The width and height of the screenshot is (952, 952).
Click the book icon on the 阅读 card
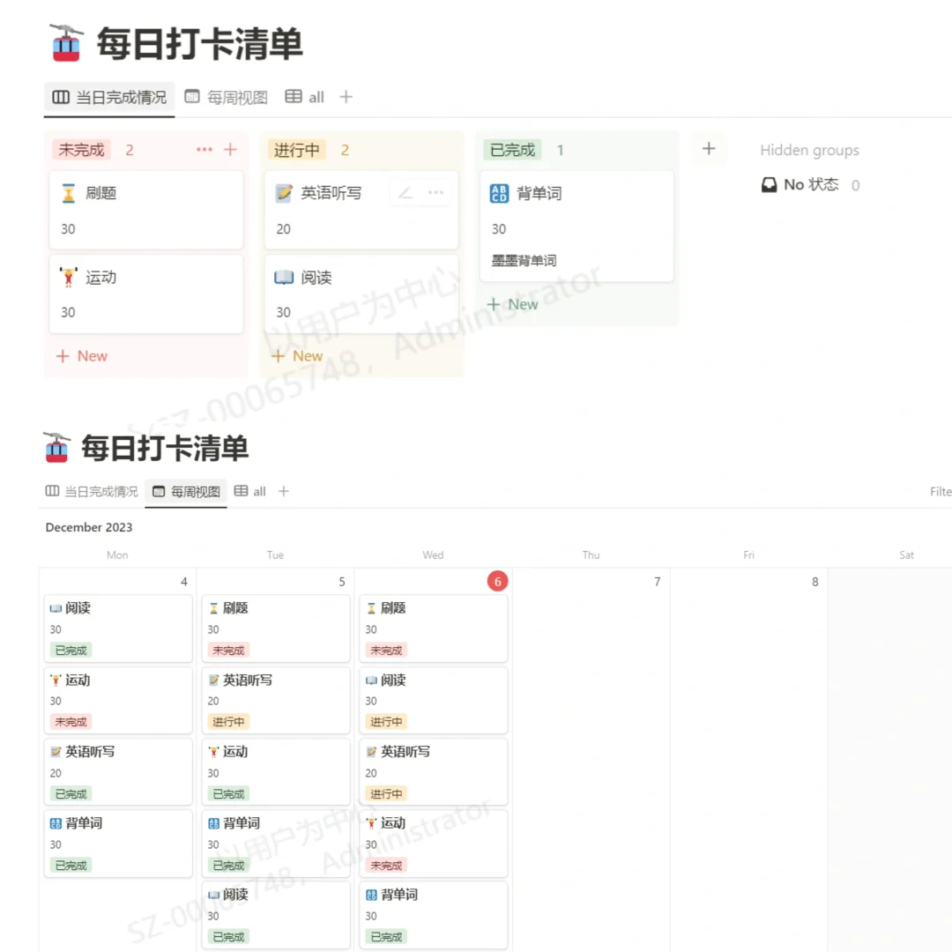click(284, 277)
